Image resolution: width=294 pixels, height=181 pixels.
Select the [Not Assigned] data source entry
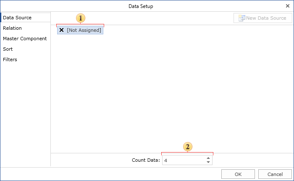pyautogui.click(x=84, y=30)
